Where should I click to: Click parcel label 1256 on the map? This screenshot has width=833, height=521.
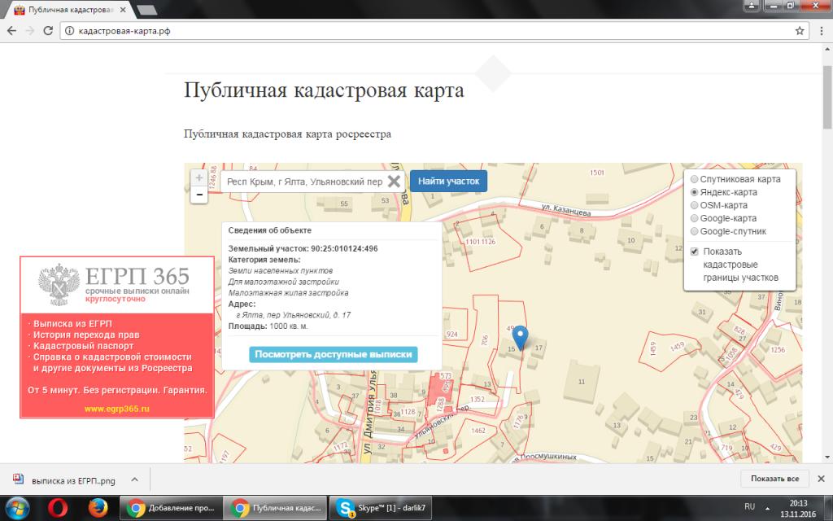[x=778, y=349]
